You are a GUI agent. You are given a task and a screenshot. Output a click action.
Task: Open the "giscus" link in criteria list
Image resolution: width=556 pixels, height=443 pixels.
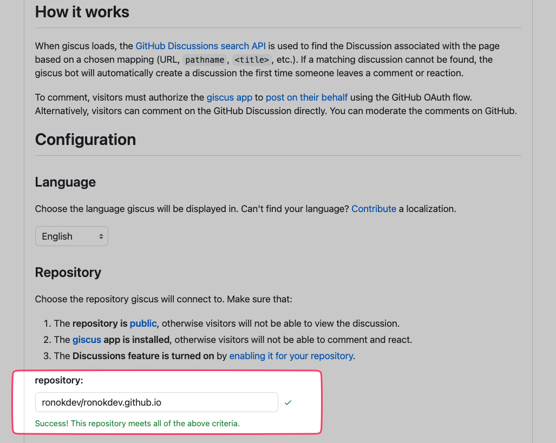[x=87, y=340]
